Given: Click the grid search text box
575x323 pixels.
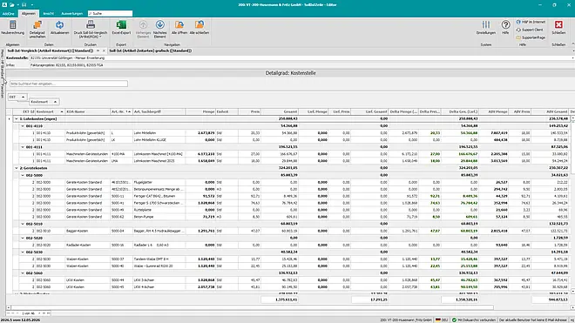Looking at the screenshot, I should click(69, 84).
